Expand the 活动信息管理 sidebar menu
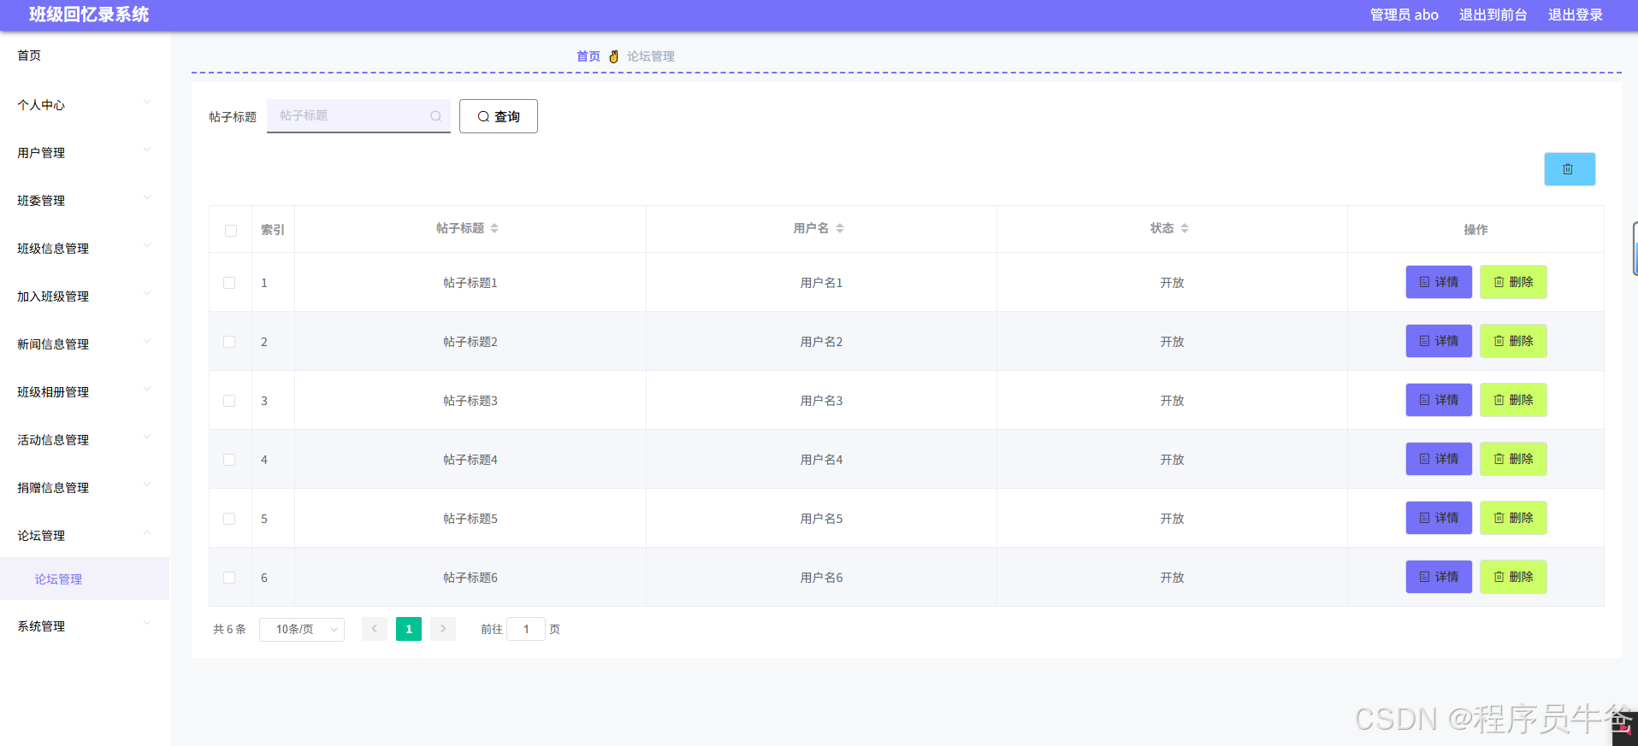The width and height of the screenshot is (1638, 746). [x=85, y=440]
